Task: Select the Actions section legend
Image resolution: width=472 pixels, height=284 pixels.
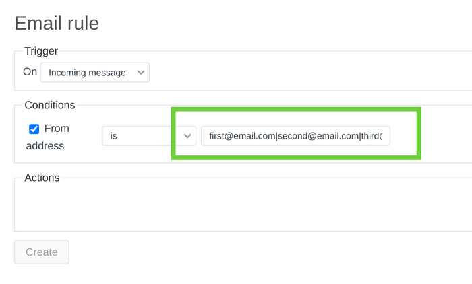Action: pos(42,178)
